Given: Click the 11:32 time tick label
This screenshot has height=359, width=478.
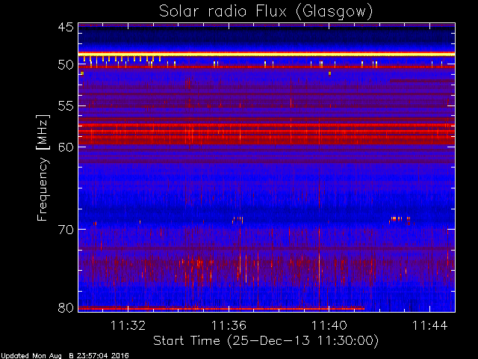Looking at the screenshot, I should tap(128, 325).
